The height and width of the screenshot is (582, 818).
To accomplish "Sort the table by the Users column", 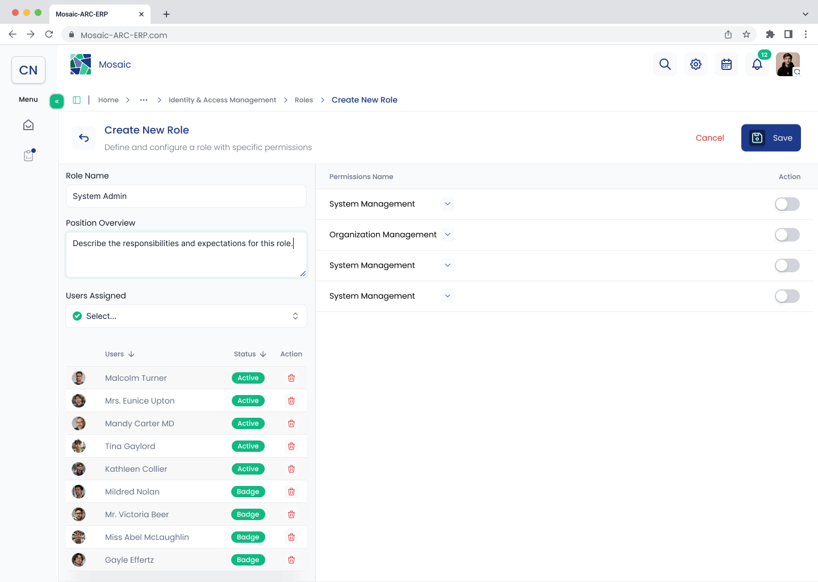I will click(120, 354).
